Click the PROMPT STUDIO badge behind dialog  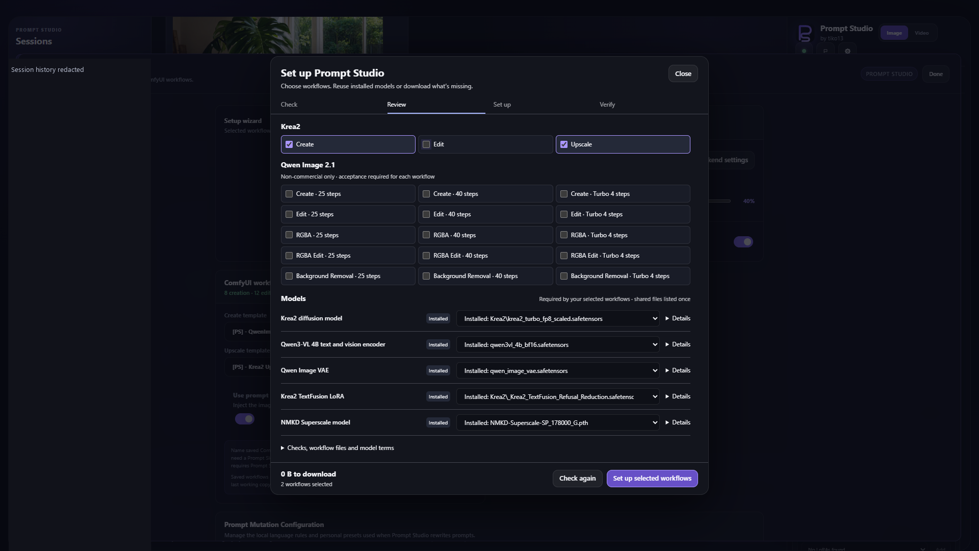(x=889, y=74)
